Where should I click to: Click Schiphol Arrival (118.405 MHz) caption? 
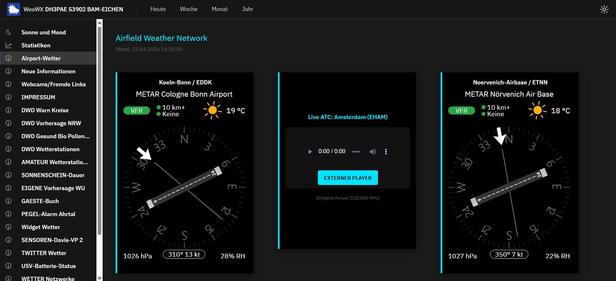[x=348, y=197]
